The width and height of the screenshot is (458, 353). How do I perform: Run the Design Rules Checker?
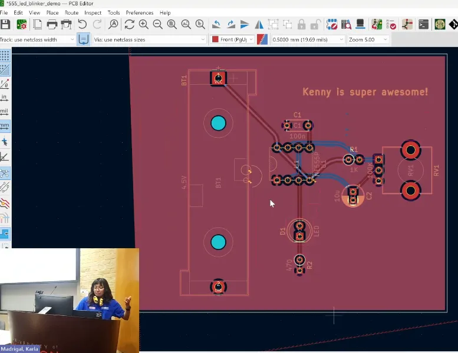coord(391,25)
